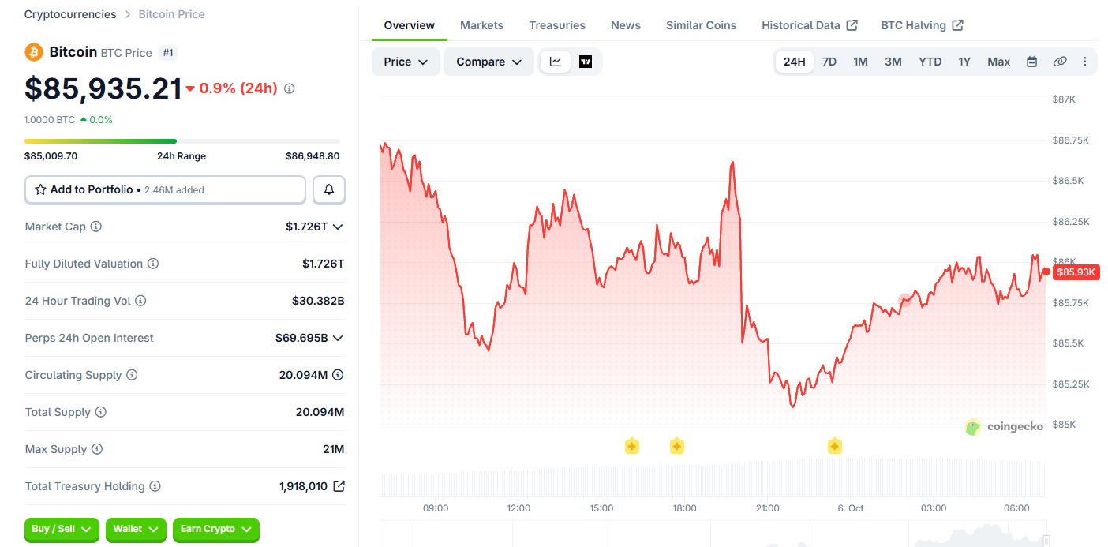1108x547 pixels.
Task: Click the price alert bell icon
Action: [x=329, y=189]
